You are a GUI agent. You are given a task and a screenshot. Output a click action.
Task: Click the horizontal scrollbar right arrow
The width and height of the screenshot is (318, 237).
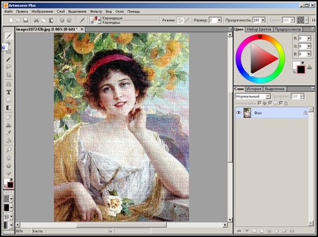point(225,225)
